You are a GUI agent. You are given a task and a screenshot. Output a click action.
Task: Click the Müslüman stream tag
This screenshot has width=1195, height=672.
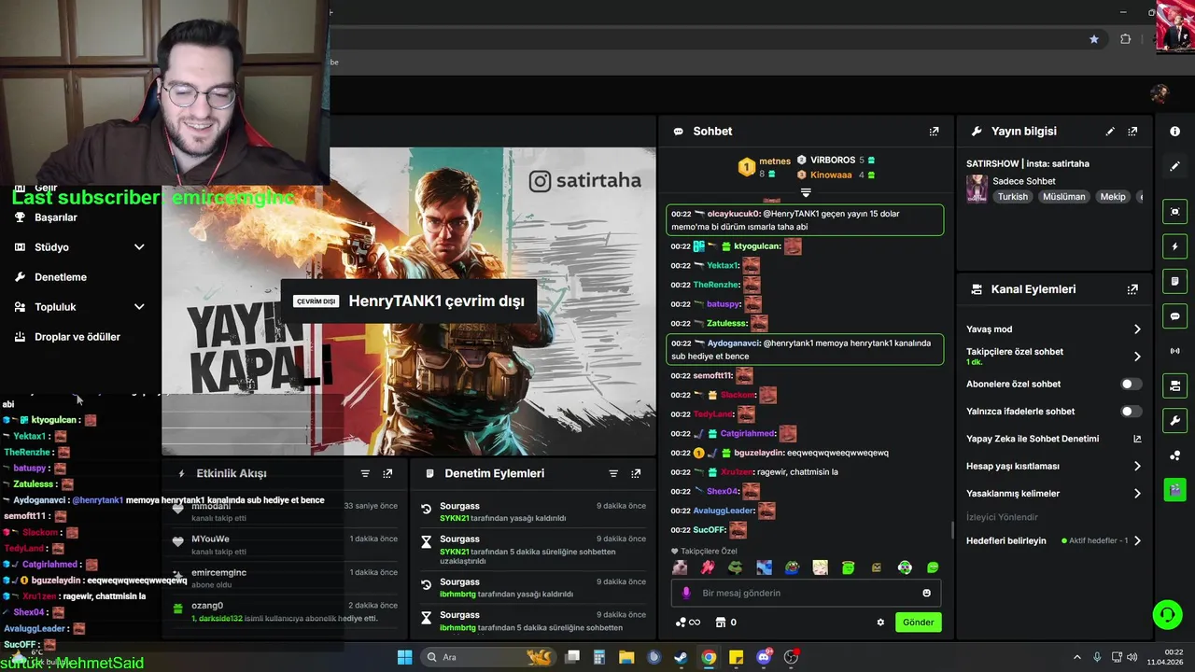1063,197
